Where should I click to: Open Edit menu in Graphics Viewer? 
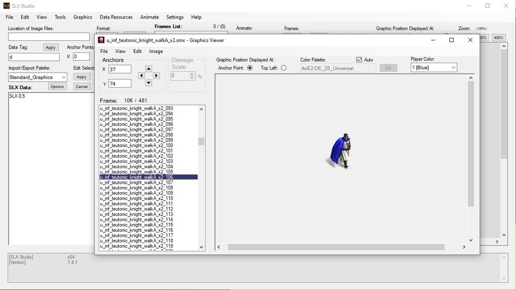click(137, 51)
